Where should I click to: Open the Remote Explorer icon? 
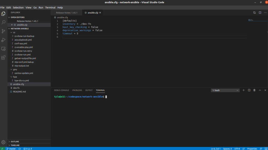point(3,49)
